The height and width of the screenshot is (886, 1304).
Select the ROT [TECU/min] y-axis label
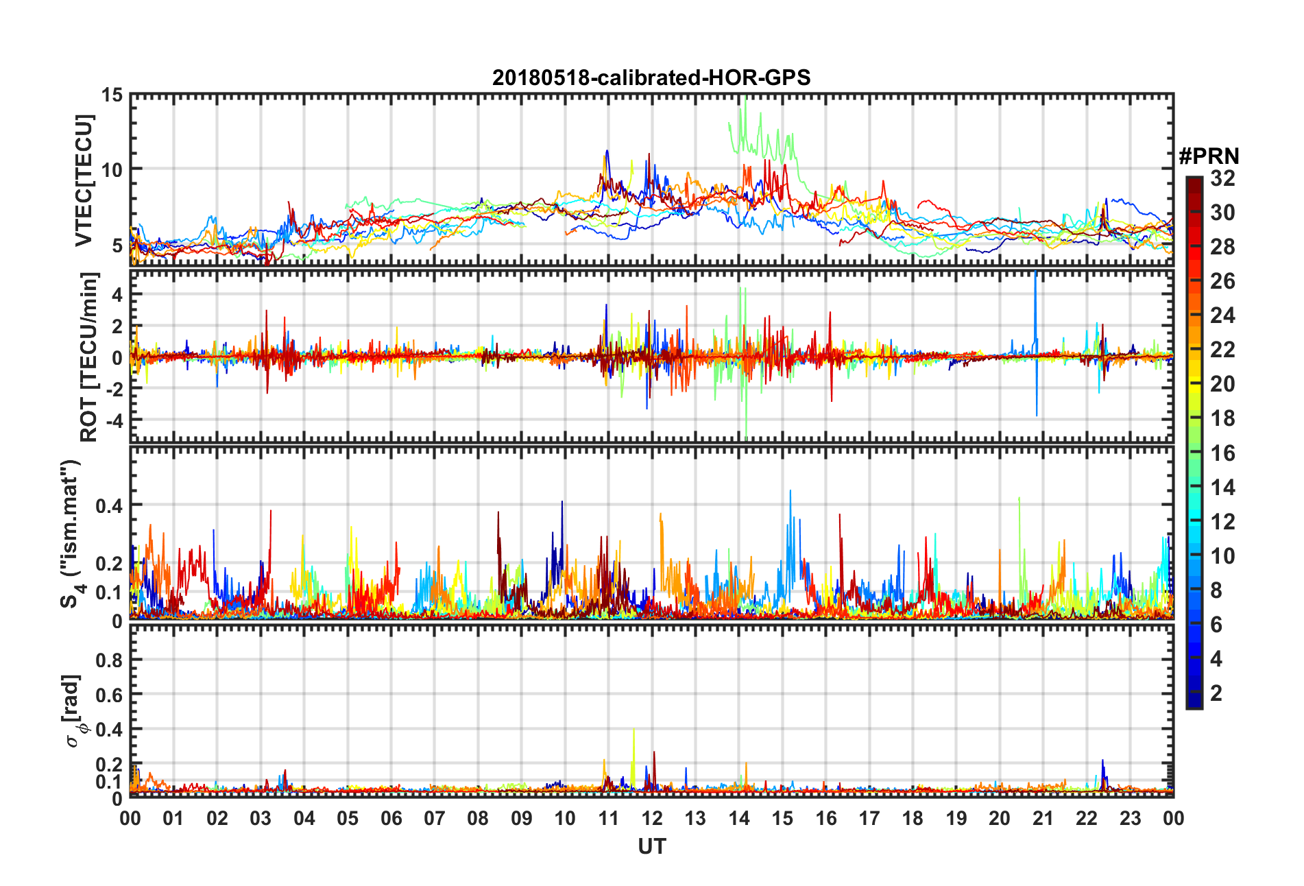pos(89,357)
